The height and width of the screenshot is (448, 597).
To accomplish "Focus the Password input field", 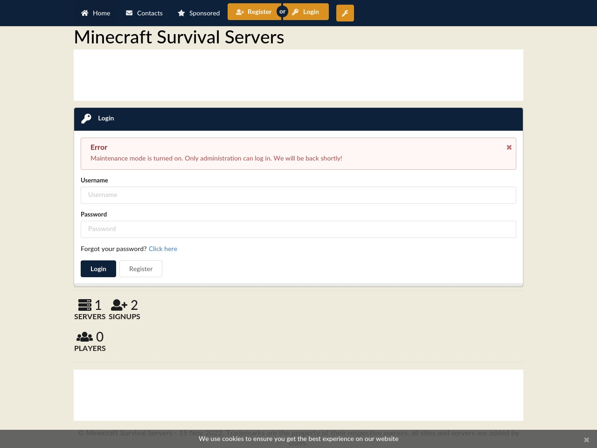I will pos(298,229).
